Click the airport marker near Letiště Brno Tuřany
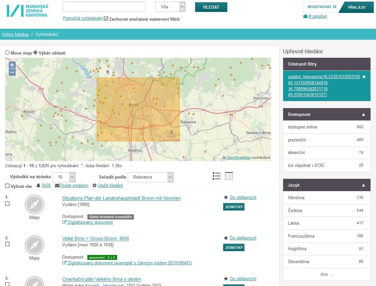Screen dimensions: 376x286 [171, 132]
